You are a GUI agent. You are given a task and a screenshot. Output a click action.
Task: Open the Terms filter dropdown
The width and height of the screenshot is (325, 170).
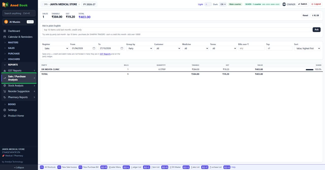(x=223, y=48)
